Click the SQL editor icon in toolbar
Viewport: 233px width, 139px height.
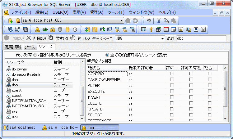coord(10,29)
